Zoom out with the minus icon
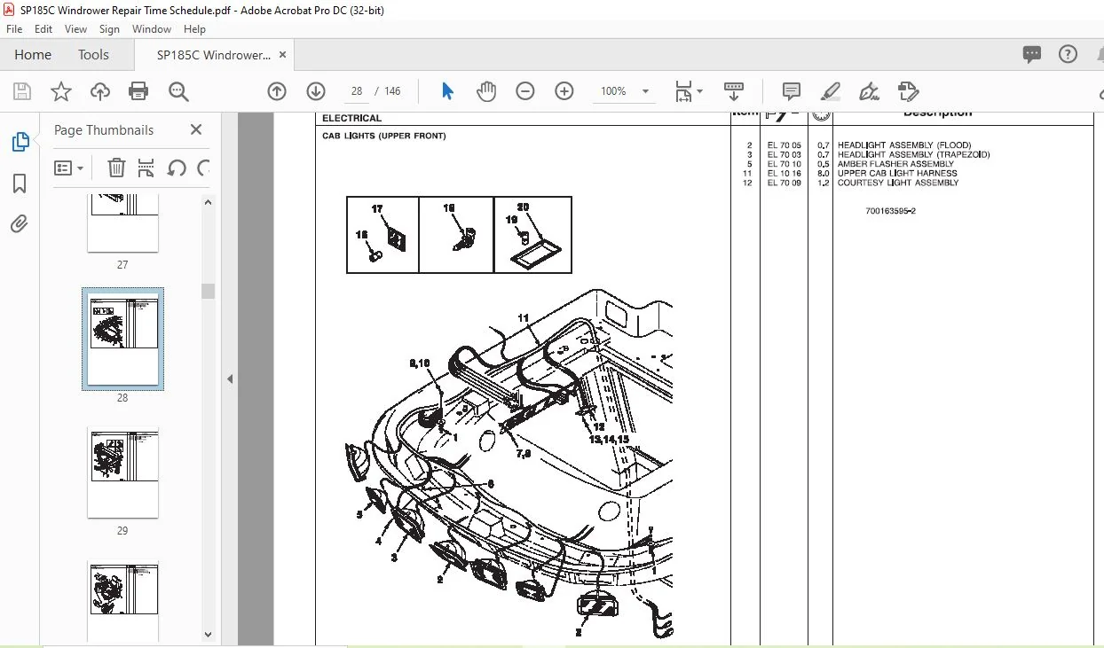Image resolution: width=1104 pixels, height=648 pixels. click(525, 91)
